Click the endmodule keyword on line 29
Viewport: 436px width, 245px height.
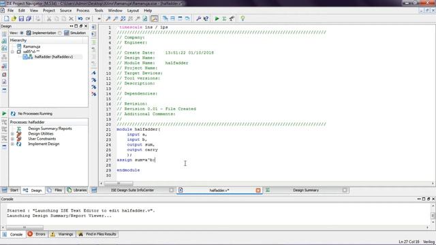tap(128, 170)
